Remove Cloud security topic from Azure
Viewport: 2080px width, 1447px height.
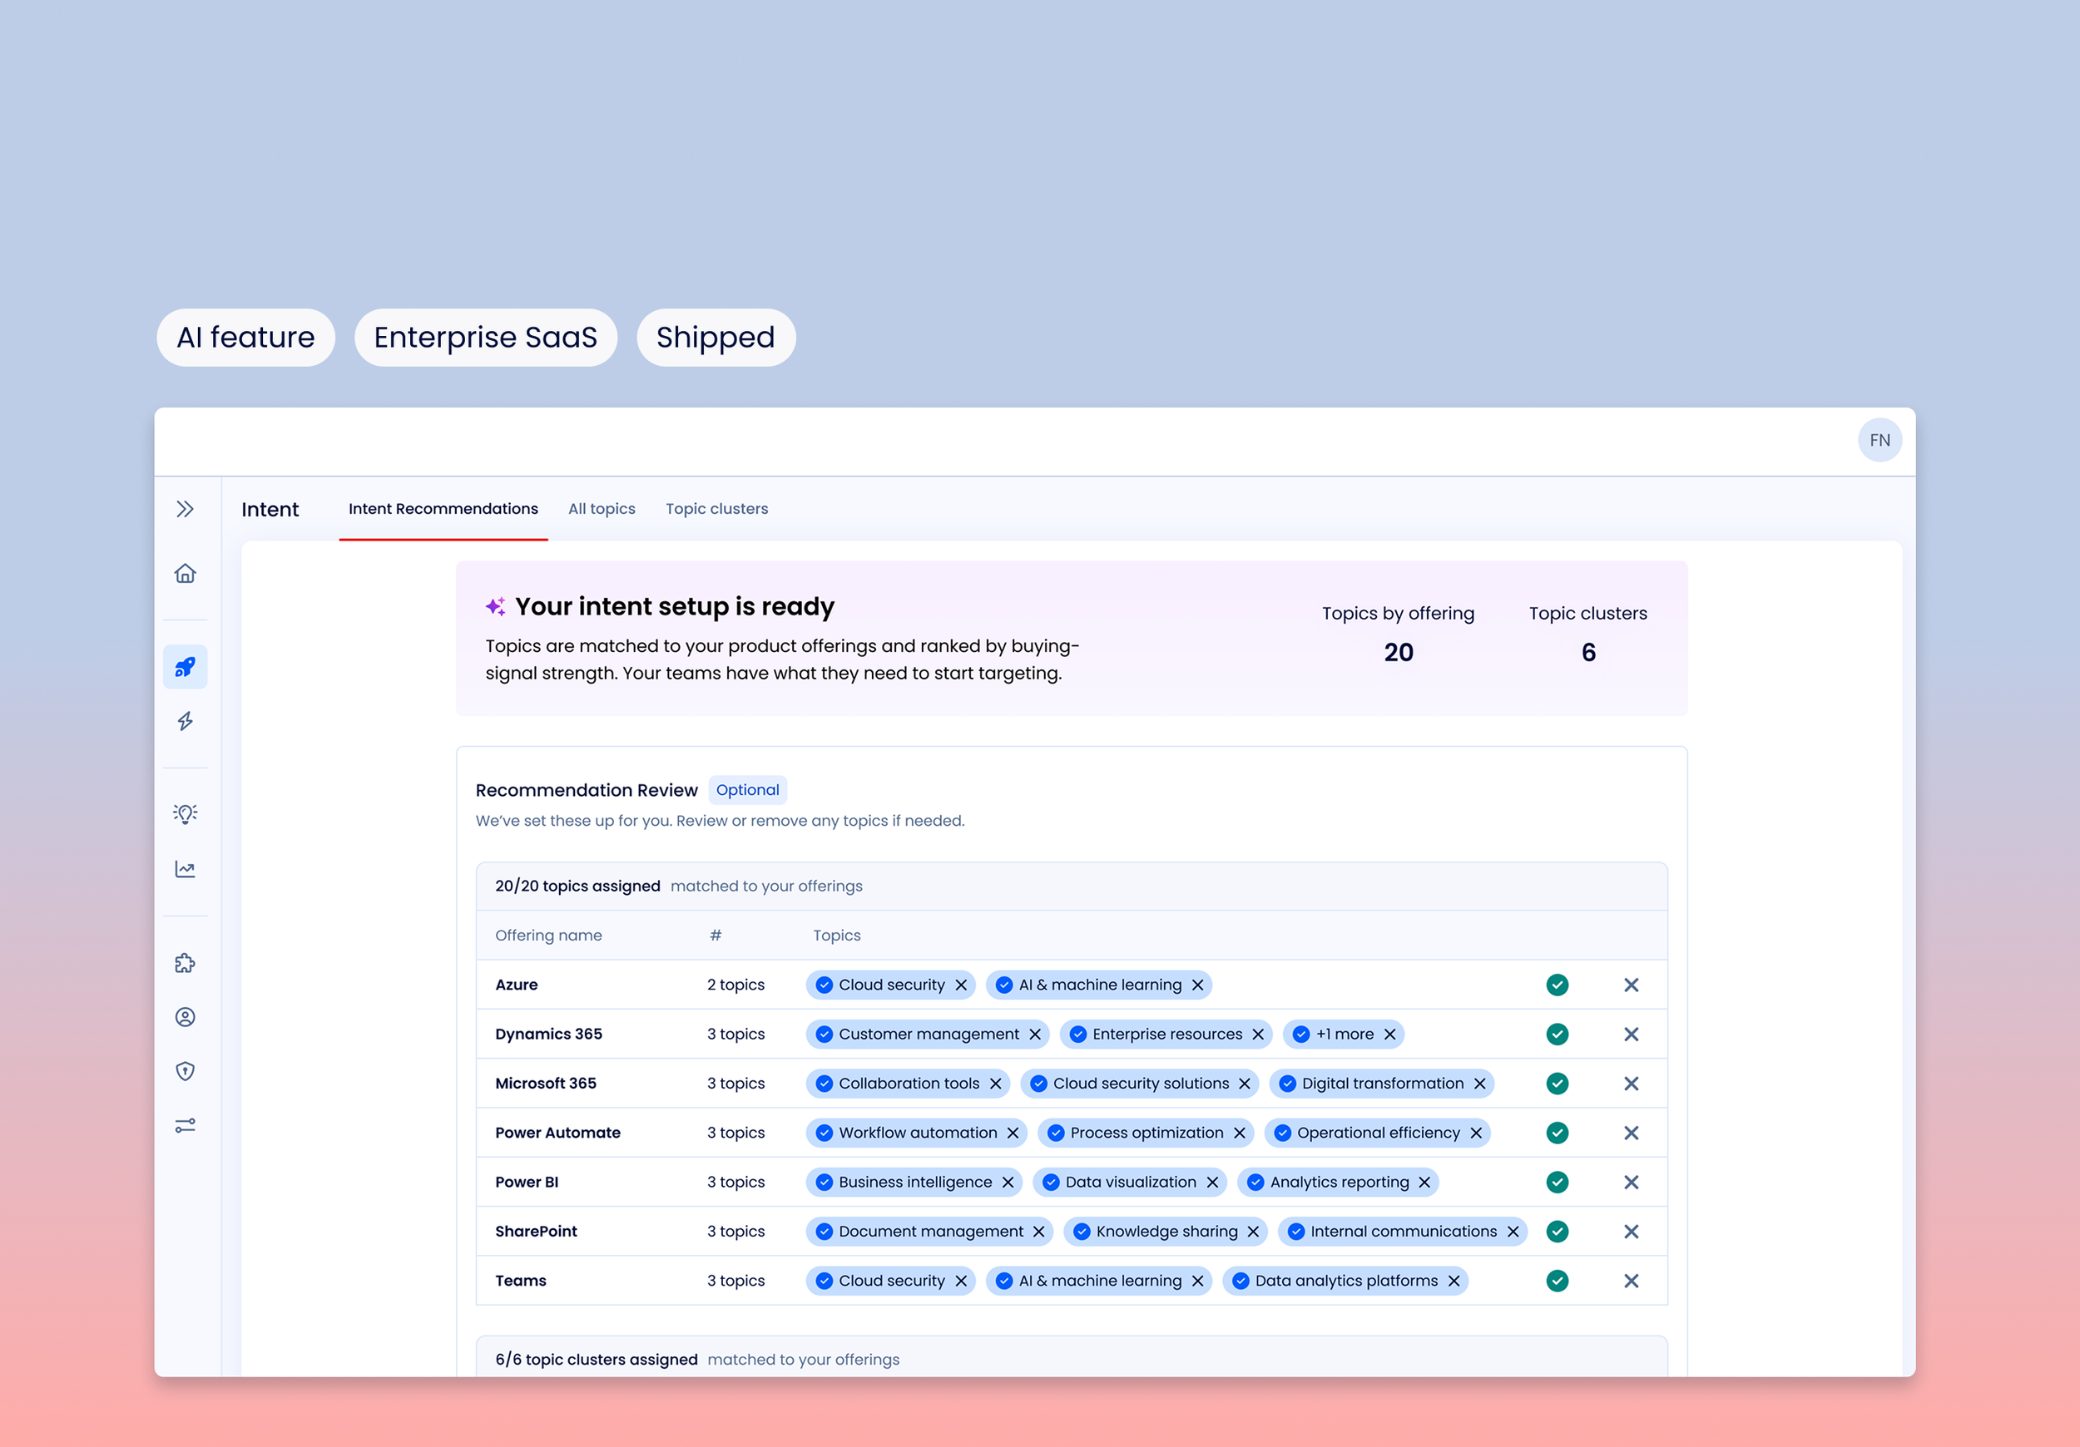(x=961, y=985)
